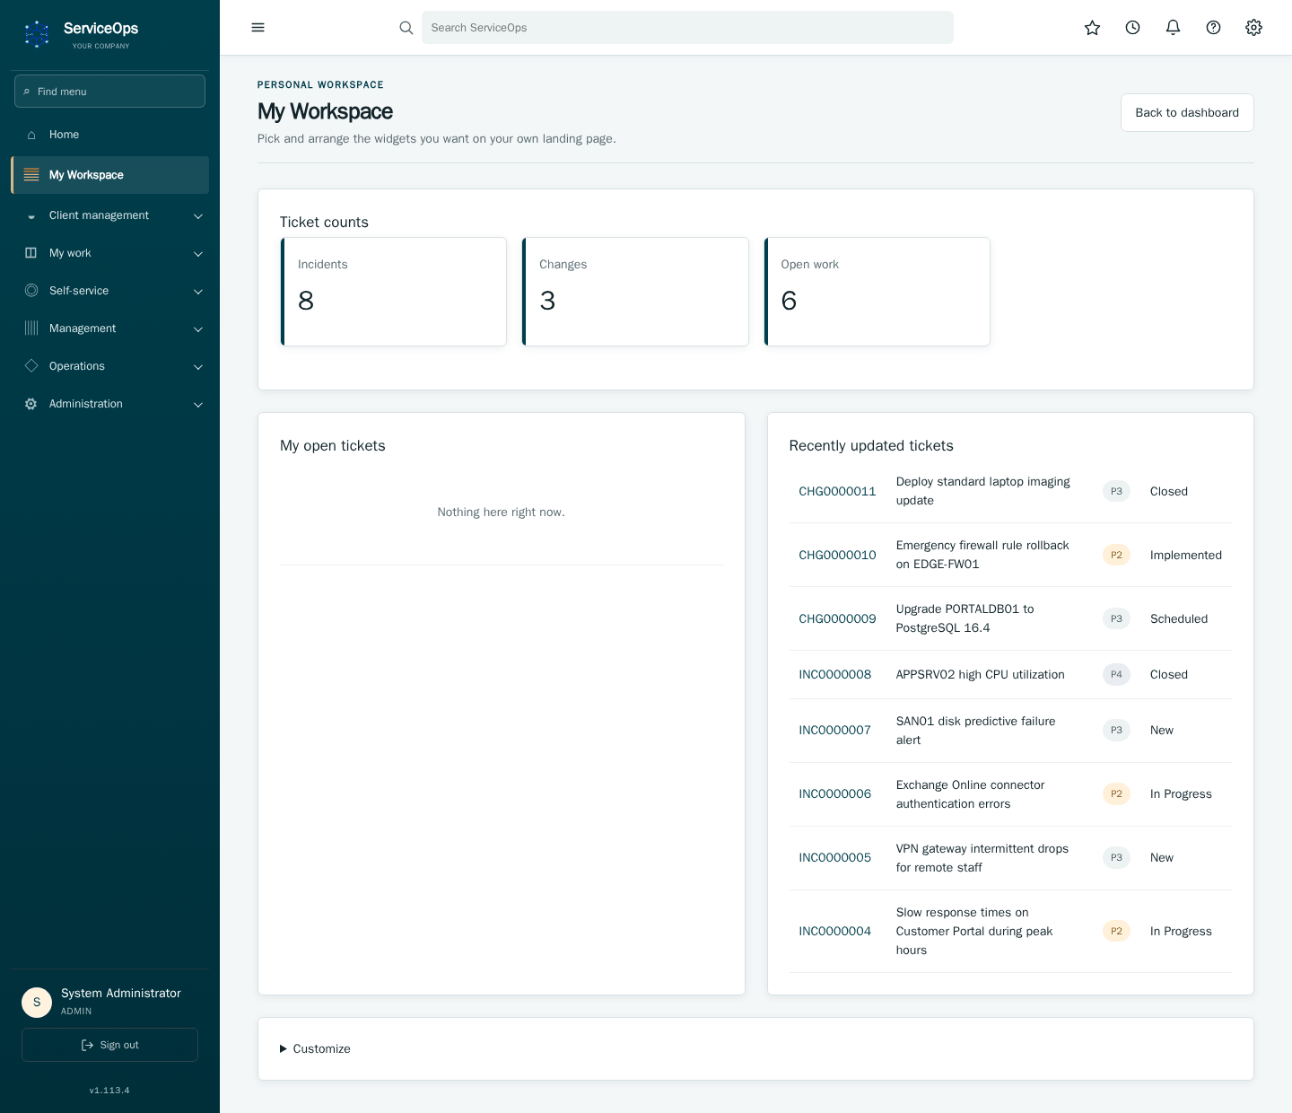
Task: Select My Workspace menu item
Action: click(x=109, y=175)
